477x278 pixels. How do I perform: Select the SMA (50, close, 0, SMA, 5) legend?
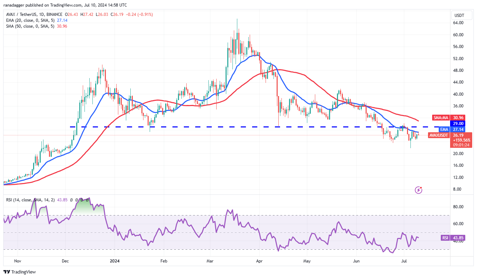click(30, 26)
